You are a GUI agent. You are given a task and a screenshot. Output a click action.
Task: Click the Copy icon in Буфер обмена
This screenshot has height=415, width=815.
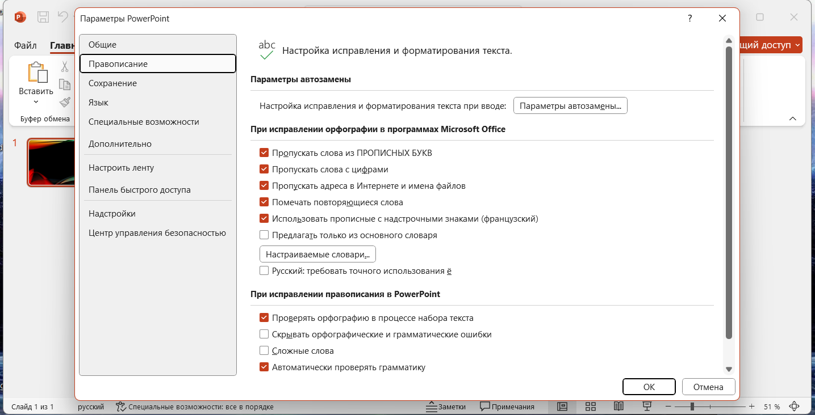65,85
